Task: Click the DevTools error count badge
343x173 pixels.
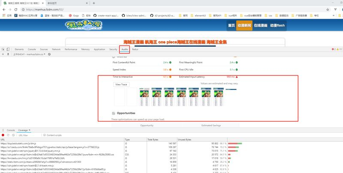Action: tap(334, 49)
